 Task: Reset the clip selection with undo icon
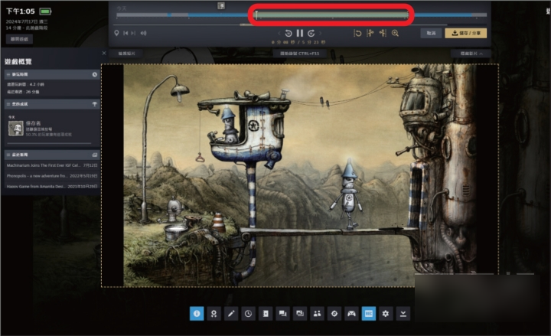357,33
